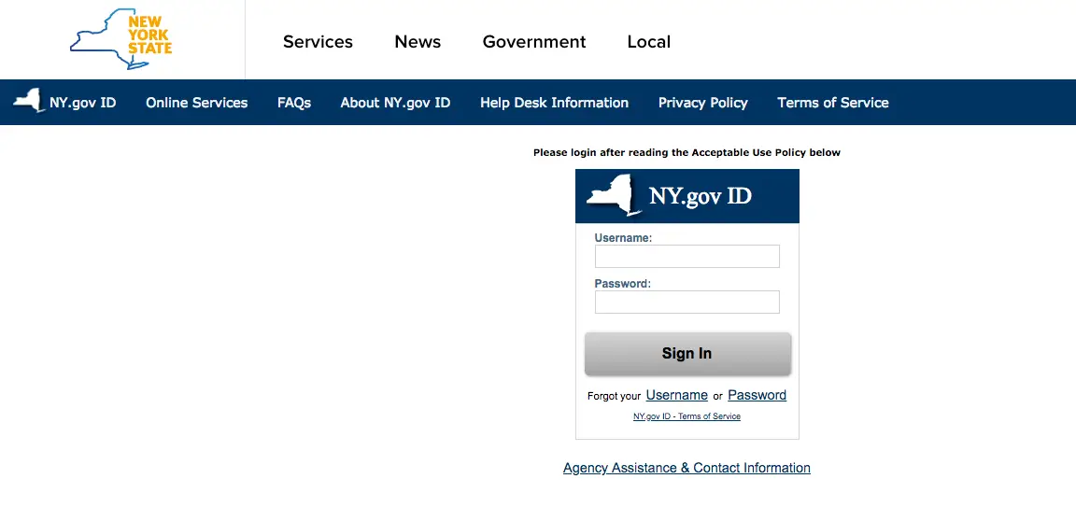Open About NY.gov ID page
The image size is (1076, 507).
click(x=395, y=103)
